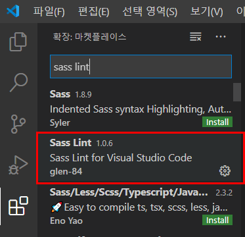This screenshot has height=237, width=245.
Task: Open the marketplace more actions ellipsis
Action: (x=221, y=37)
